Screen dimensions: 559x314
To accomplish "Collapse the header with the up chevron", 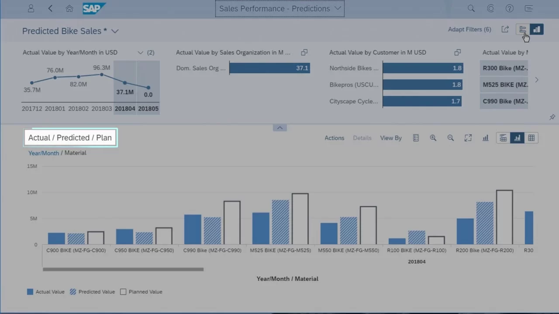I will [279, 128].
